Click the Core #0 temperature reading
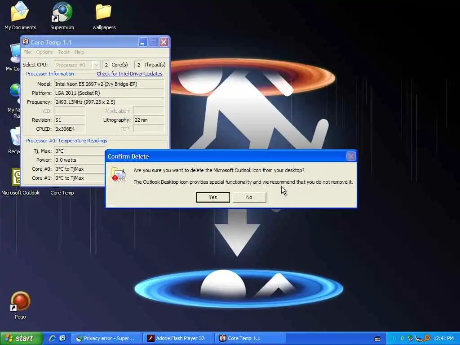Viewport: 460px width, 345px height. click(79, 169)
